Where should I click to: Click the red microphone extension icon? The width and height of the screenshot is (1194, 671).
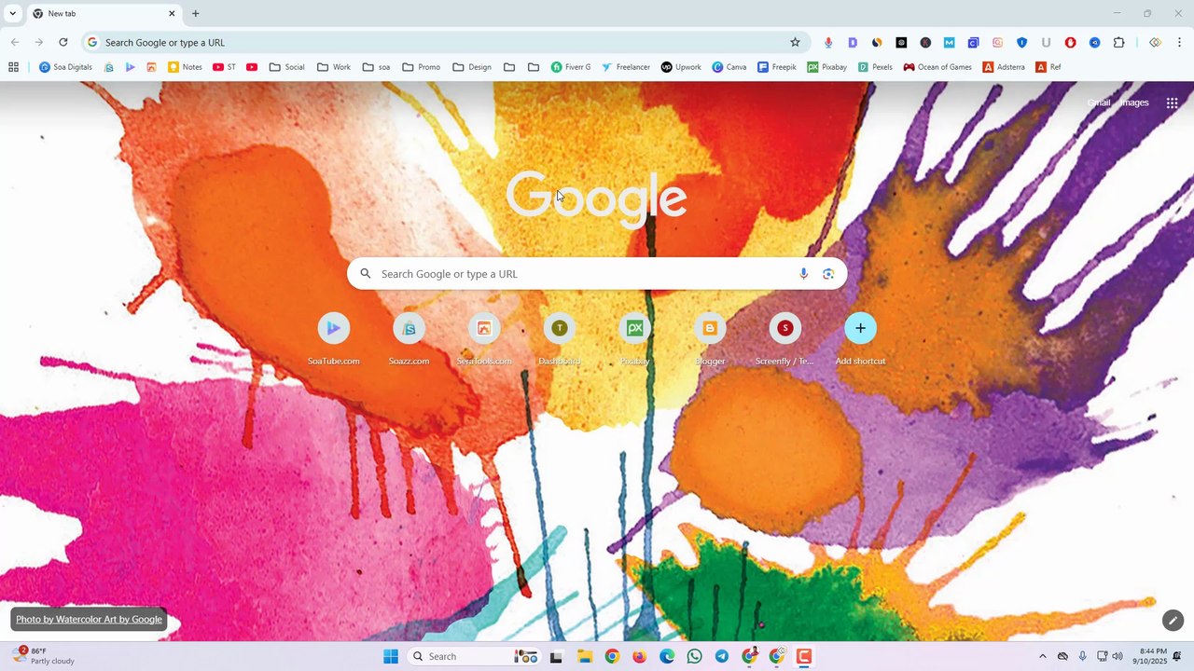pos(828,42)
